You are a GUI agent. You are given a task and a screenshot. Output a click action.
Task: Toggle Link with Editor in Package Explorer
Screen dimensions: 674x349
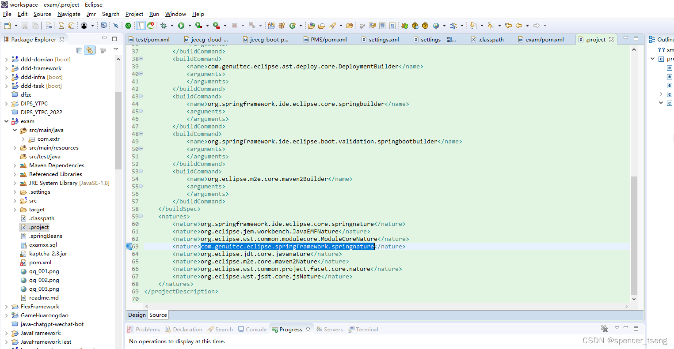[x=89, y=50]
